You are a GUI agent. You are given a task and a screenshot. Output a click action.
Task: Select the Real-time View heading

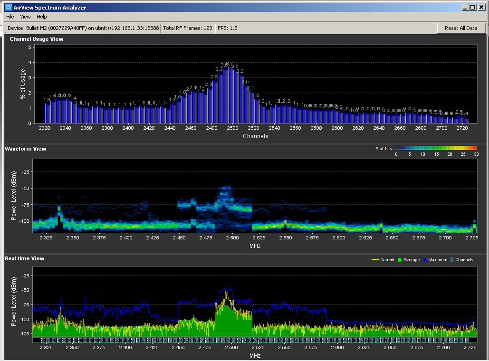click(x=24, y=258)
